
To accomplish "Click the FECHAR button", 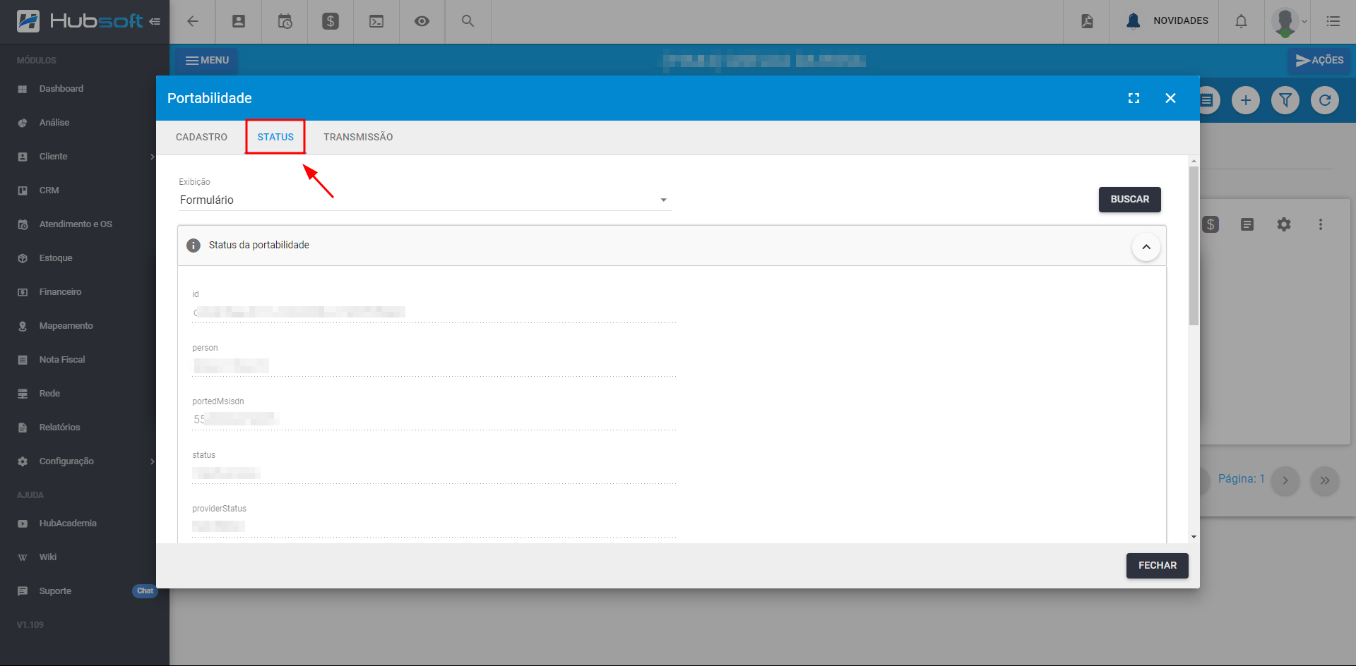I will (1157, 566).
